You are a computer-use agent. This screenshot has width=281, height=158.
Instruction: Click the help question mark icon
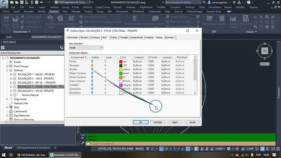[249, 2]
